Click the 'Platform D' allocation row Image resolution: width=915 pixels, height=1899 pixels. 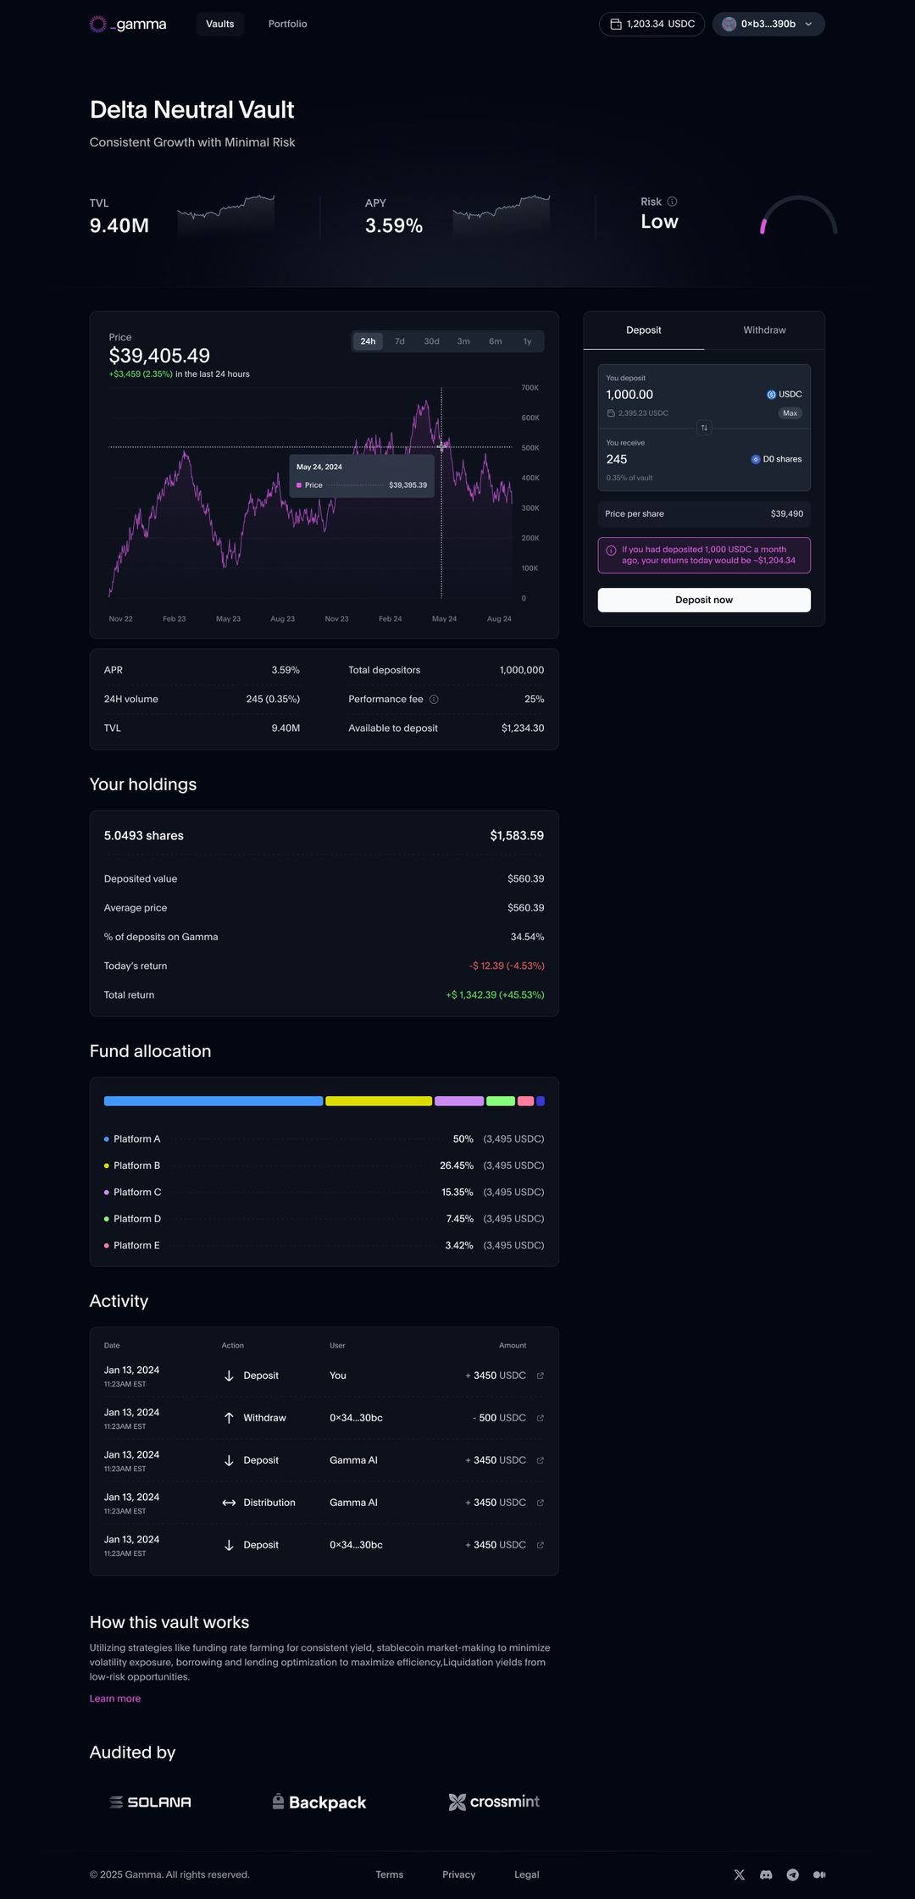(x=324, y=1219)
